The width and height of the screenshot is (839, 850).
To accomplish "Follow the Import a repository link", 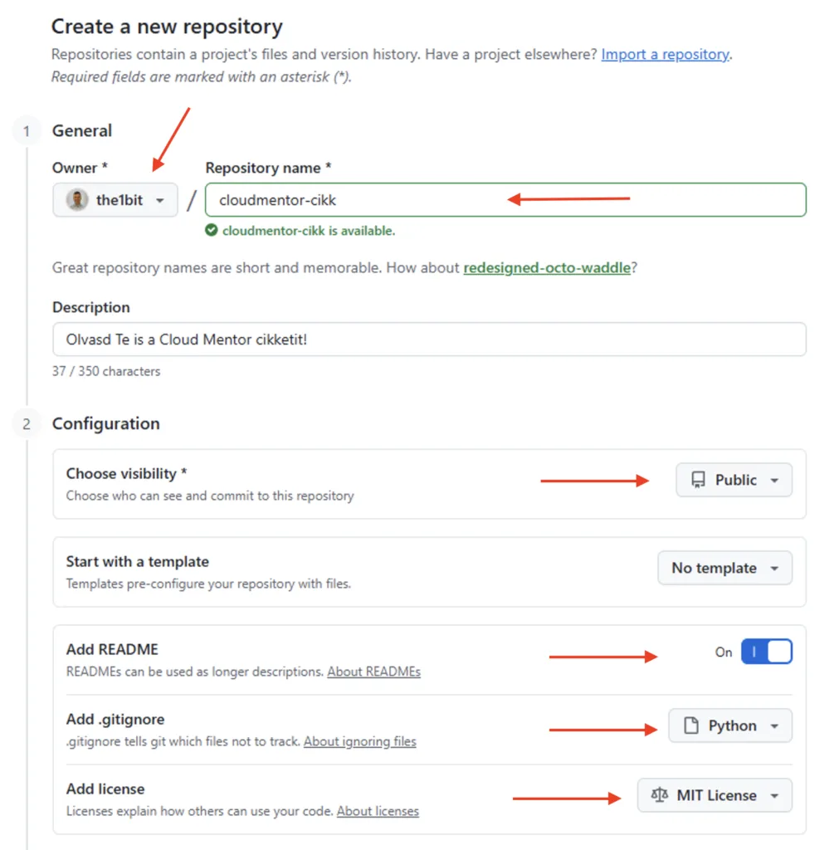I will 665,55.
